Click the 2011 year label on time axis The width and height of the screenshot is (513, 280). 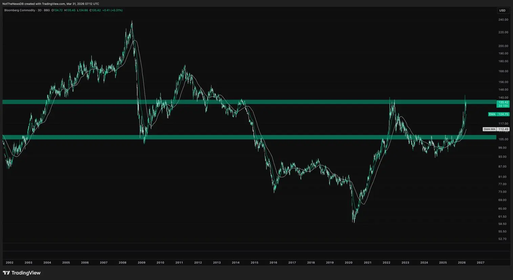click(x=179, y=263)
